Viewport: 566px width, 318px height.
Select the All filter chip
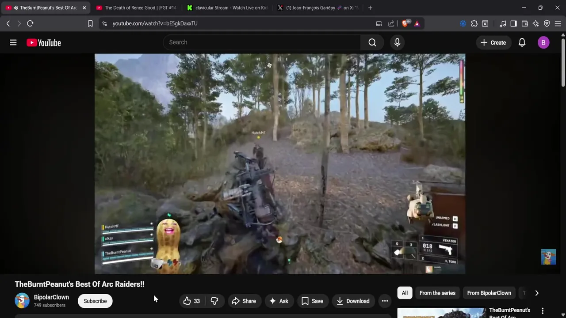click(x=405, y=293)
